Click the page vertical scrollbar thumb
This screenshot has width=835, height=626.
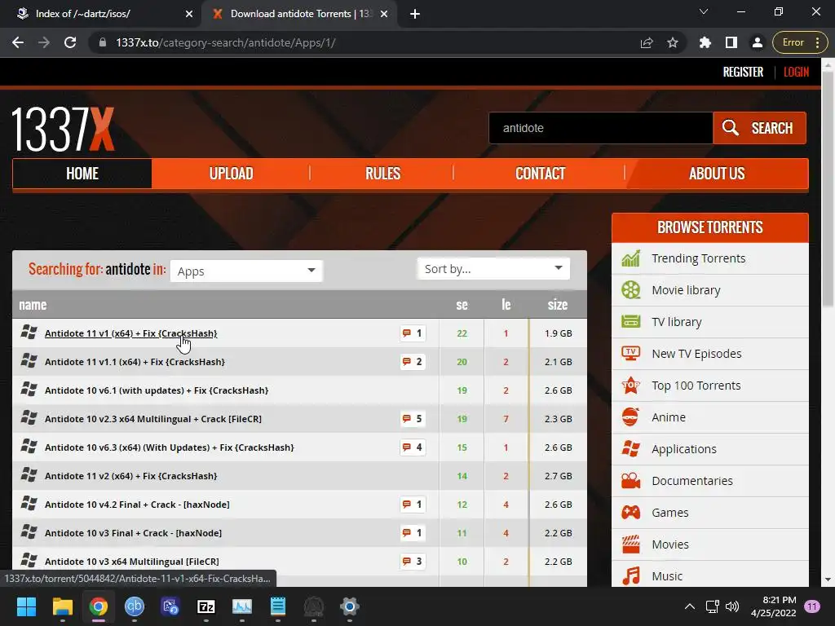click(828, 189)
